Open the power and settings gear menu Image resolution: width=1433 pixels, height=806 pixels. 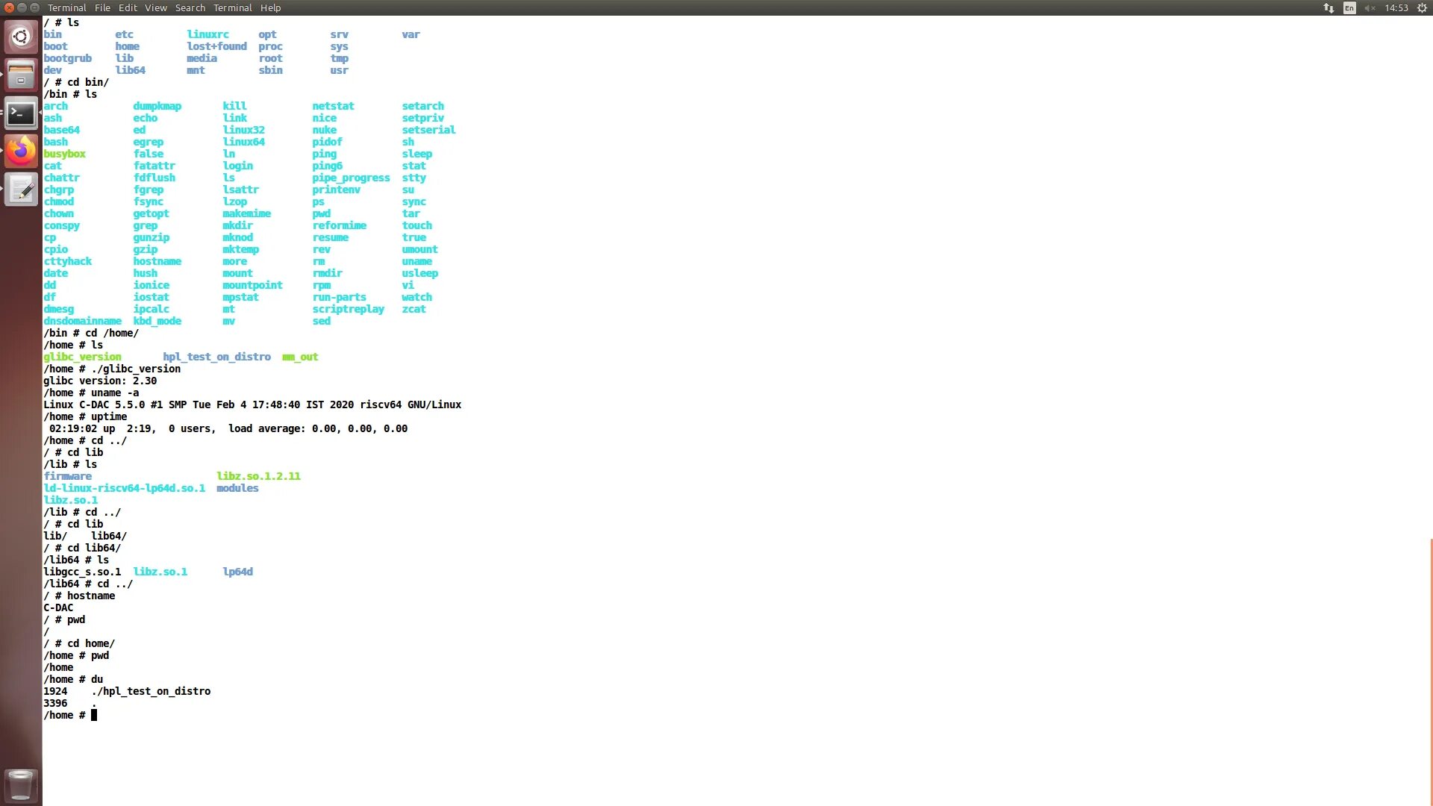(x=1422, y=8)
